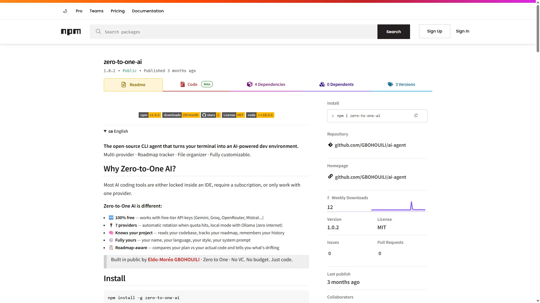Click the Code tab archive icon

(x=183, y=84)
